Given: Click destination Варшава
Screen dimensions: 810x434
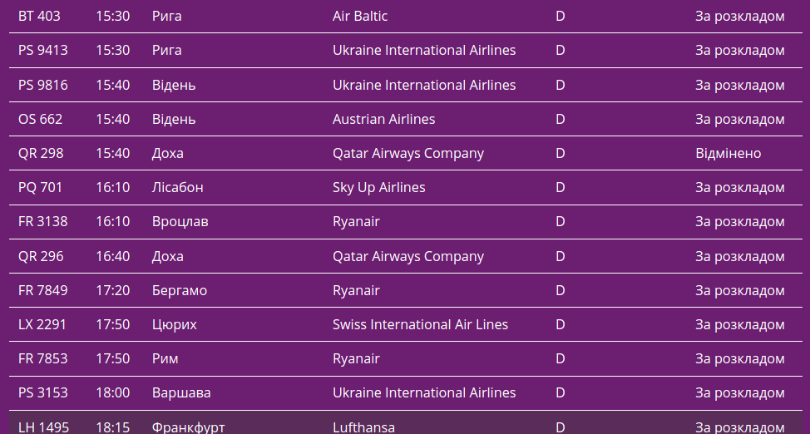Looking at the screenshot, I should coord(181,392).
